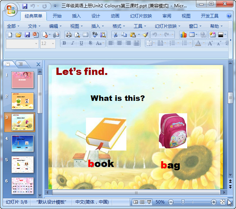The height and width of the screenshot is (209, 236).
Task: Click the thumbnail pane vertical scrollbar
Action: [40, 94]
